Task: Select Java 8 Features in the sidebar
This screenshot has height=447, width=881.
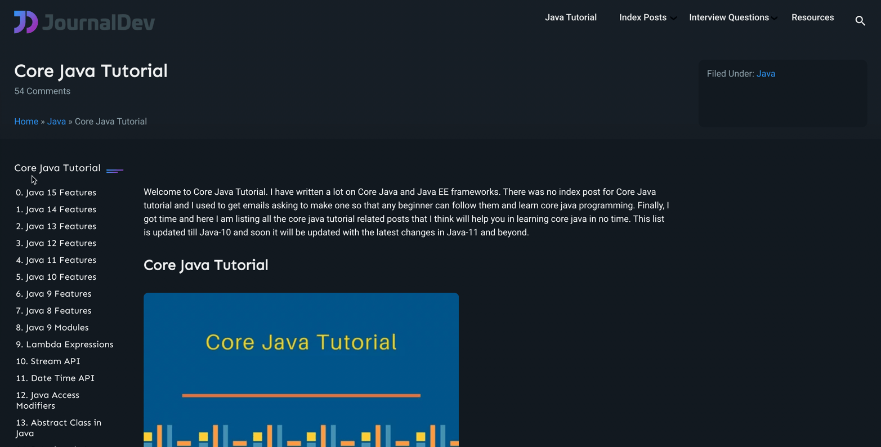Action: pos(53,310)
